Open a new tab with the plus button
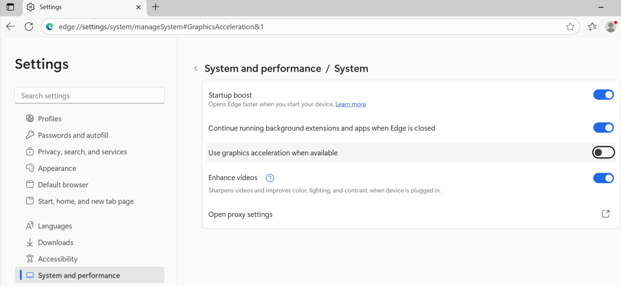The image size is (621, 286). pos(156,7)
